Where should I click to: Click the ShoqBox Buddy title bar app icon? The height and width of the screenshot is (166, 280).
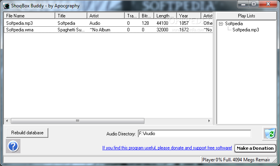tap(6, 6)
